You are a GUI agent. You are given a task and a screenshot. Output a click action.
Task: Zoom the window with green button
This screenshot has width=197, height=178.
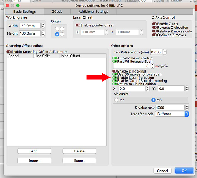(x=18, y=5)
